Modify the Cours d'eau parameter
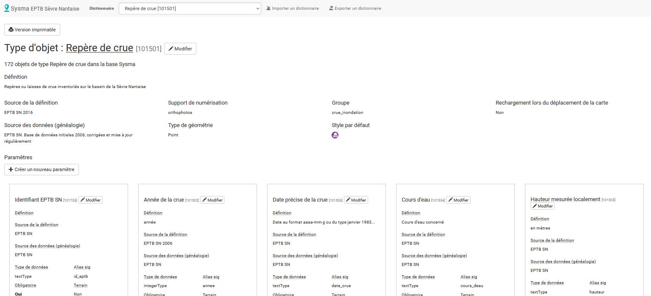Screen dimensions: 651x296 click(458, 200)
